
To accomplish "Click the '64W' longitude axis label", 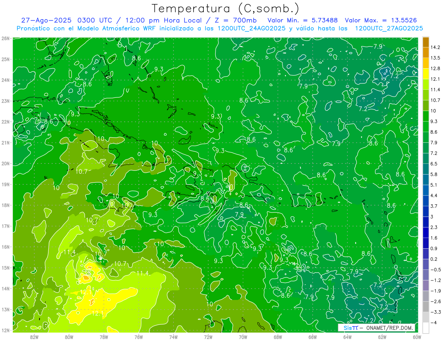I will tap(347, 337).
